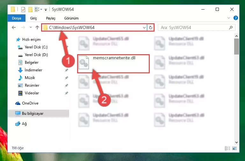Screen dimensions: 245x161
Task: Click the magnifier search icon
Action: [x=231, y=28]
